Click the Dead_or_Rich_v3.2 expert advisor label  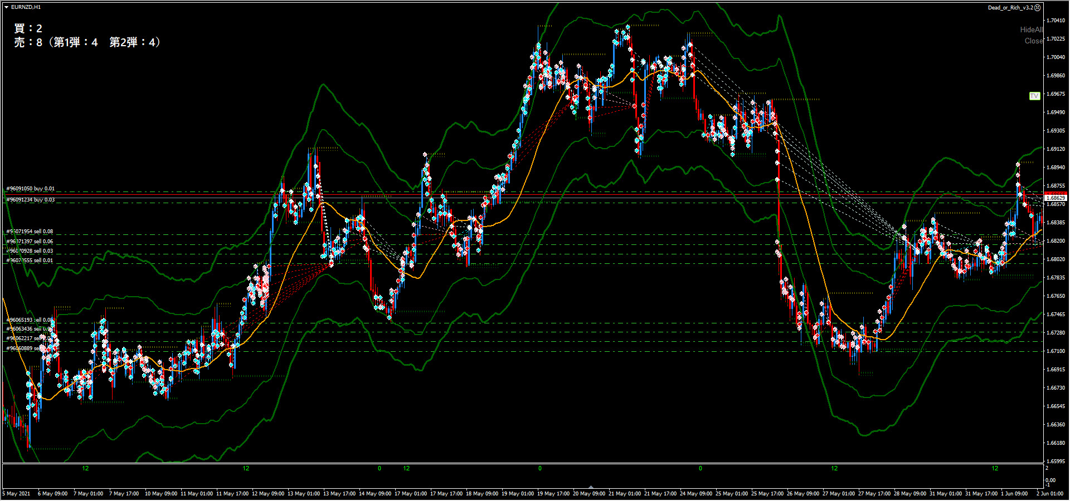click(1011, 7)
